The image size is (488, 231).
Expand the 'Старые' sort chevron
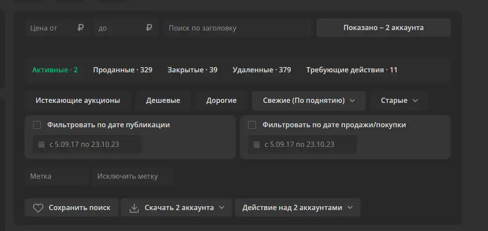415,101
